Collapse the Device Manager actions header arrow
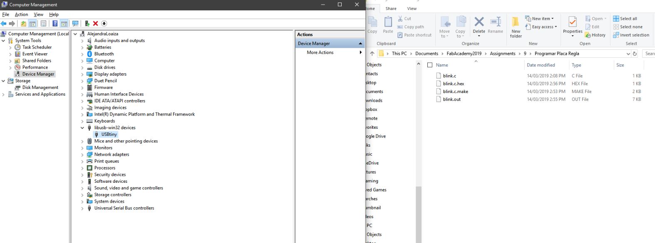This screenshot has width=655, height=243. 360,44
